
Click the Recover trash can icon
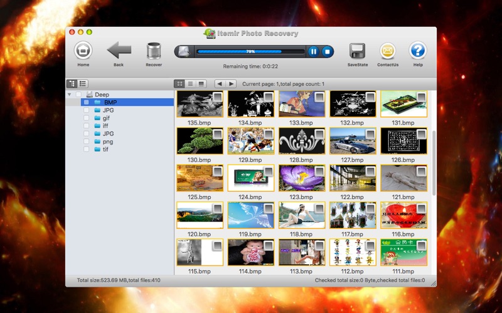(154, 51)
